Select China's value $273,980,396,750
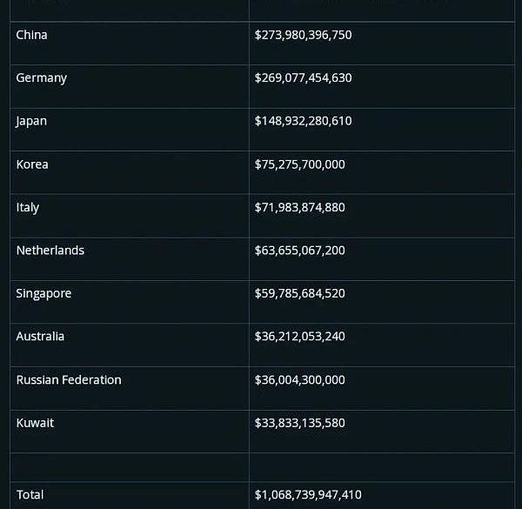 click(x=303, y=35)
